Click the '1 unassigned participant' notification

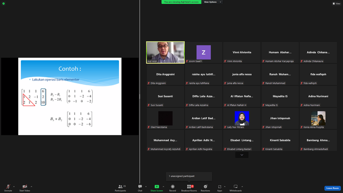189,176
